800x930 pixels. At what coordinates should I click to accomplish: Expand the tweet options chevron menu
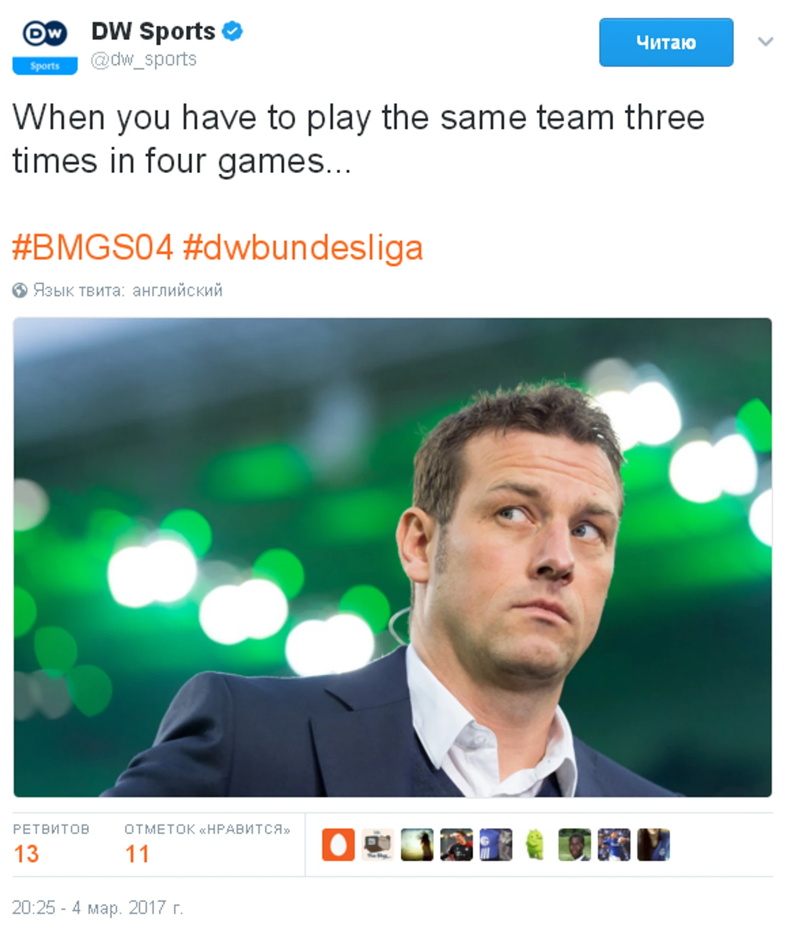(x=765, y=42)
